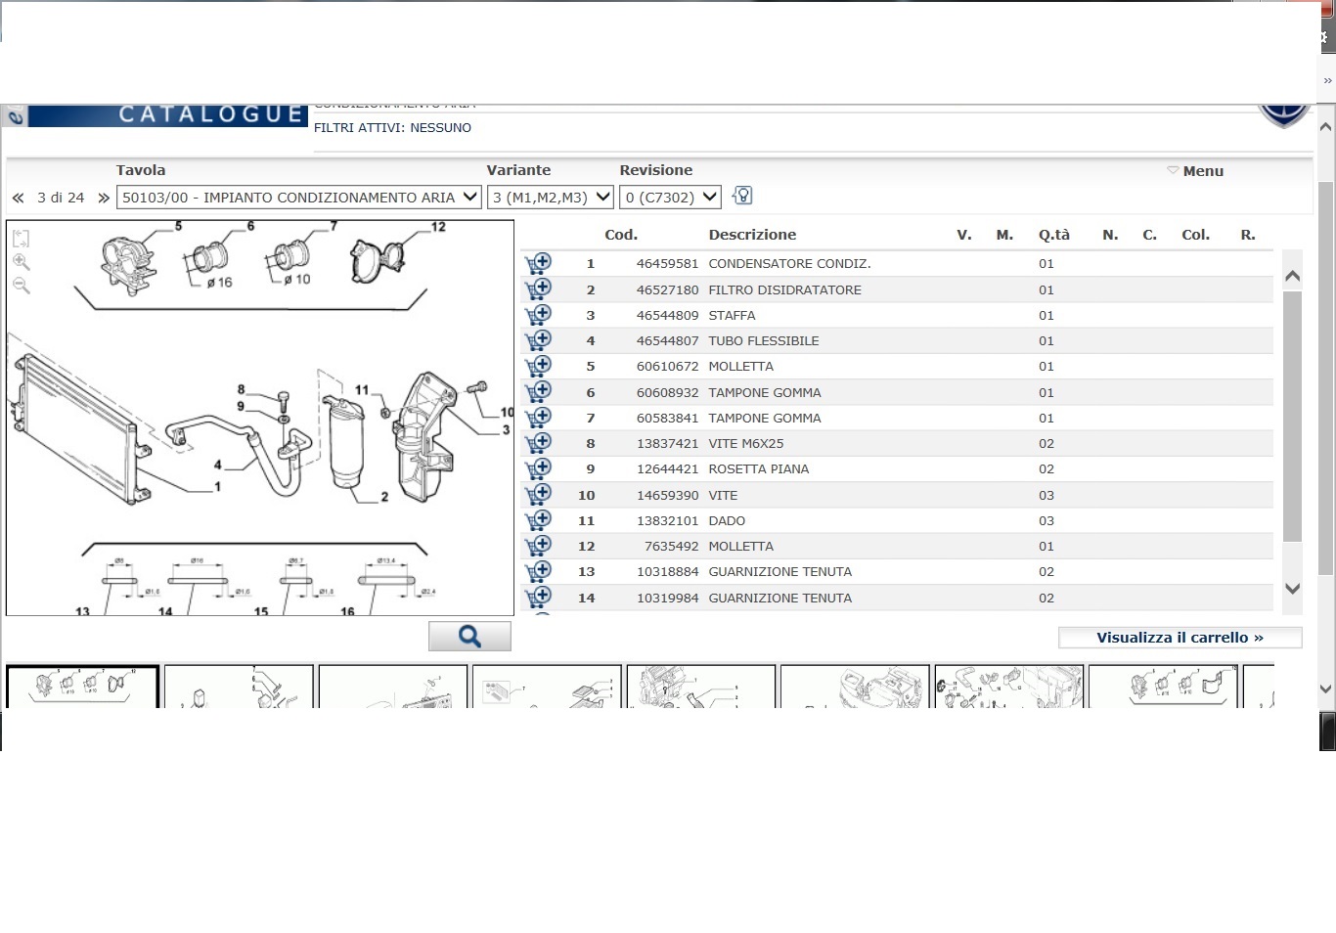This screenshot has height=933, width=1336.
Task: Add Guarnizione Tenuta 10319984 to cart
Action: click(538, 597)
